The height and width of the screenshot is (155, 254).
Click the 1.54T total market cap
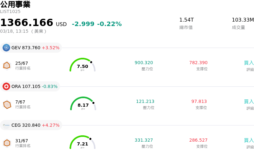pos(186,20)
